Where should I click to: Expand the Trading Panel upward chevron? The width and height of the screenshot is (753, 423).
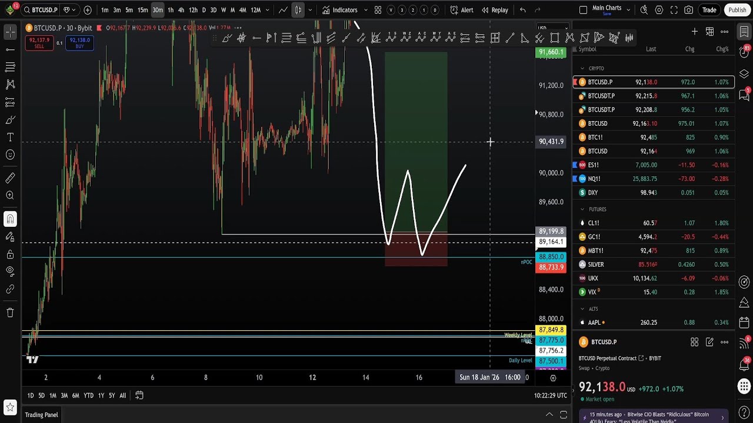tap(549, 415)
